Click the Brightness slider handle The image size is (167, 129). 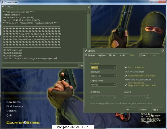click(116, 95)
